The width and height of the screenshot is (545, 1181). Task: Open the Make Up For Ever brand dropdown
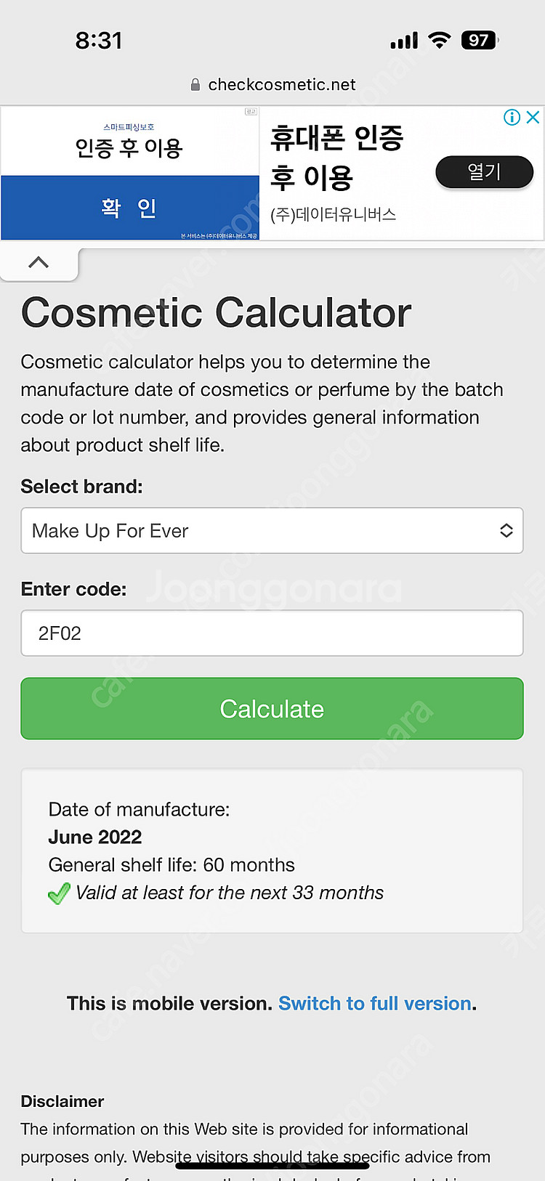coord(272,531)
